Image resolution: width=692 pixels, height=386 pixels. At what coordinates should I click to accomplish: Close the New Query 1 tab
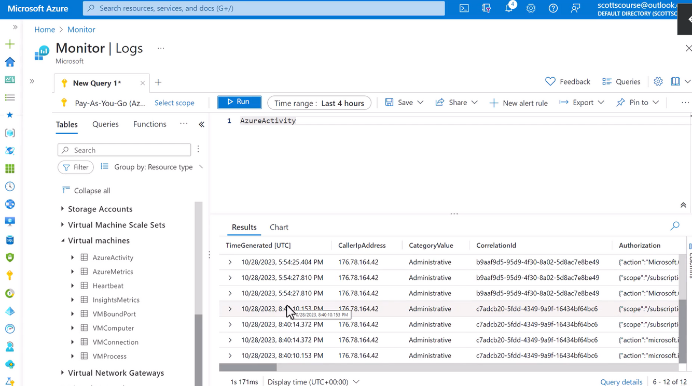(x=142, y=83)
